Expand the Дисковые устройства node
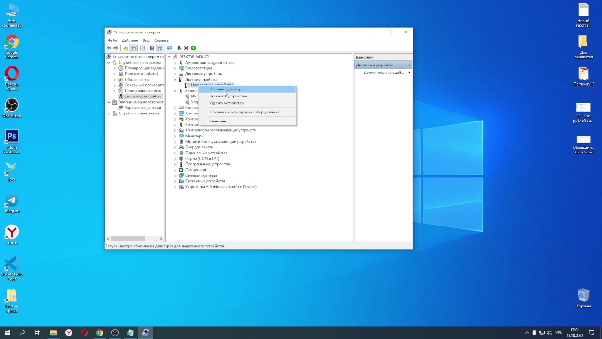Screen dimensions: 602x339 (x=175, y=74)
